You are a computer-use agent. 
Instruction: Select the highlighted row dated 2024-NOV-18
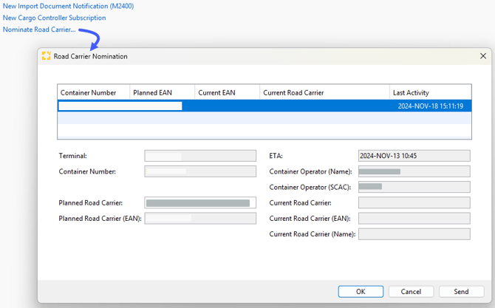[x=264, y=106]
